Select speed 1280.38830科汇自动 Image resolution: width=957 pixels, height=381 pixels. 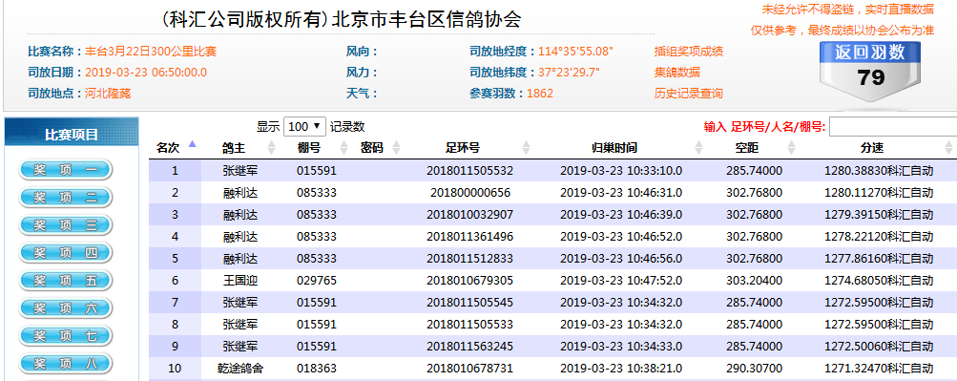click(x=879, y=171)
